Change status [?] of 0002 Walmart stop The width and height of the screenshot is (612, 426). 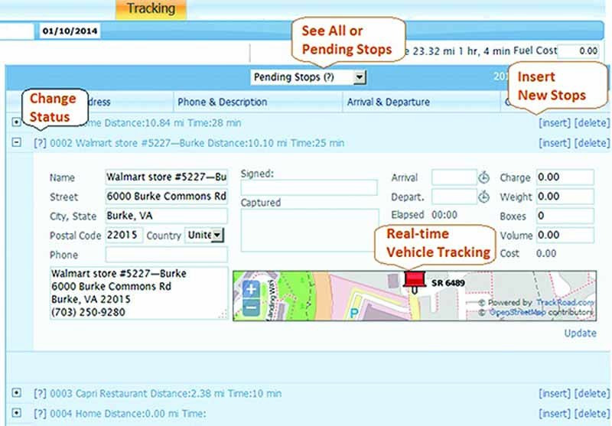tap(40, 143)
